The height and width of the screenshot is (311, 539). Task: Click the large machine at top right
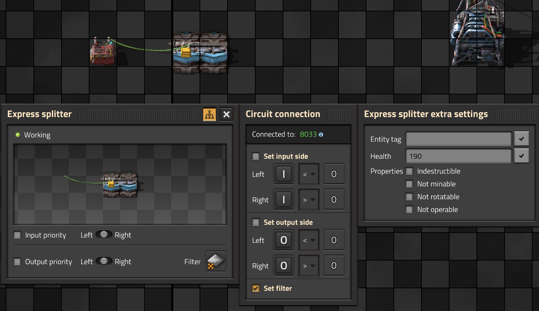click(478, 34)
